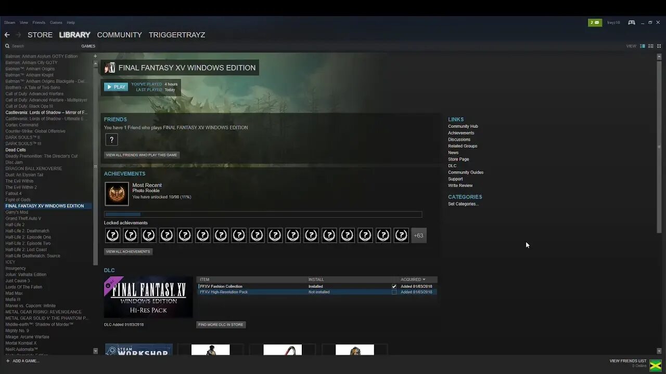Viewport: 666px width, 374px height.
Task: Select Mad Max in games list
Action: (x=14, y=293)
